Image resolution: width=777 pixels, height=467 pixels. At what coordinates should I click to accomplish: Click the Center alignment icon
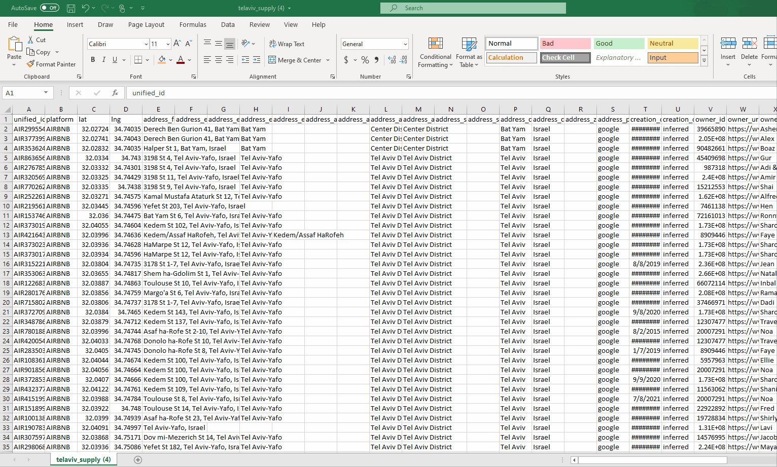point(219,60)
